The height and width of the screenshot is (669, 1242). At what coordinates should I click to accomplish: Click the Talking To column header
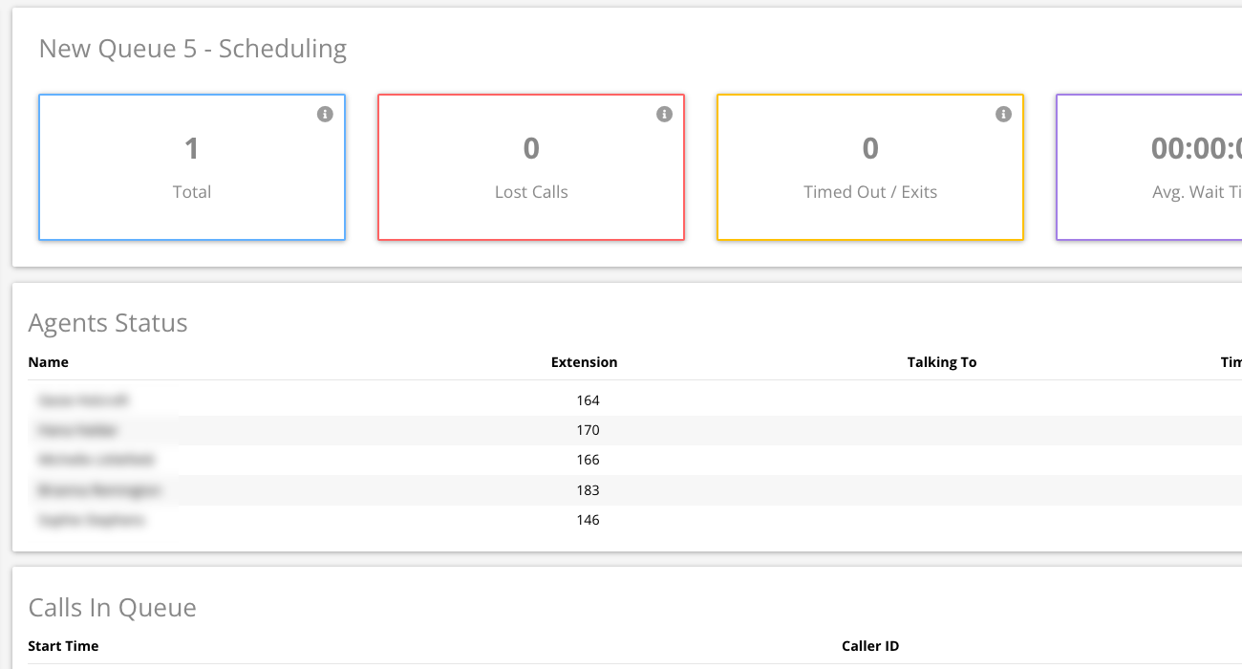click(x=942, y=362)
